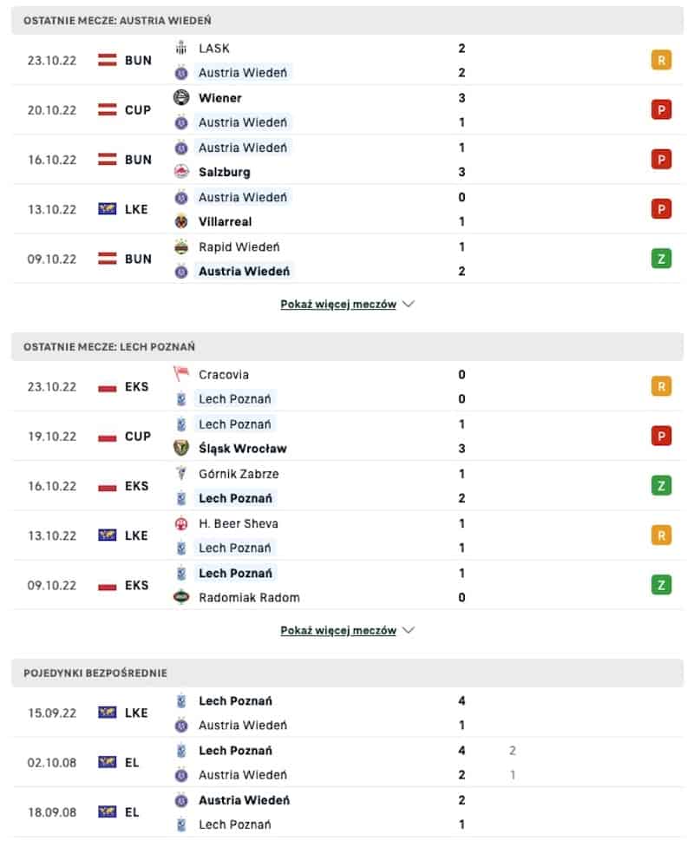Open Pokaż więcej meczów under Lech Poznań

tap(338, 630)
